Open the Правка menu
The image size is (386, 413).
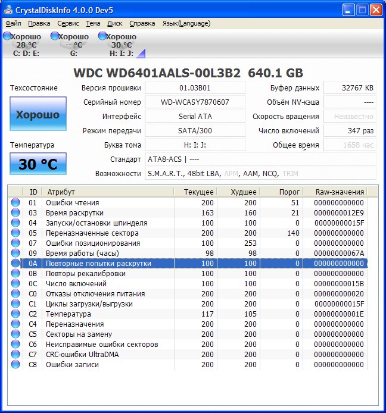coord(39,23)
